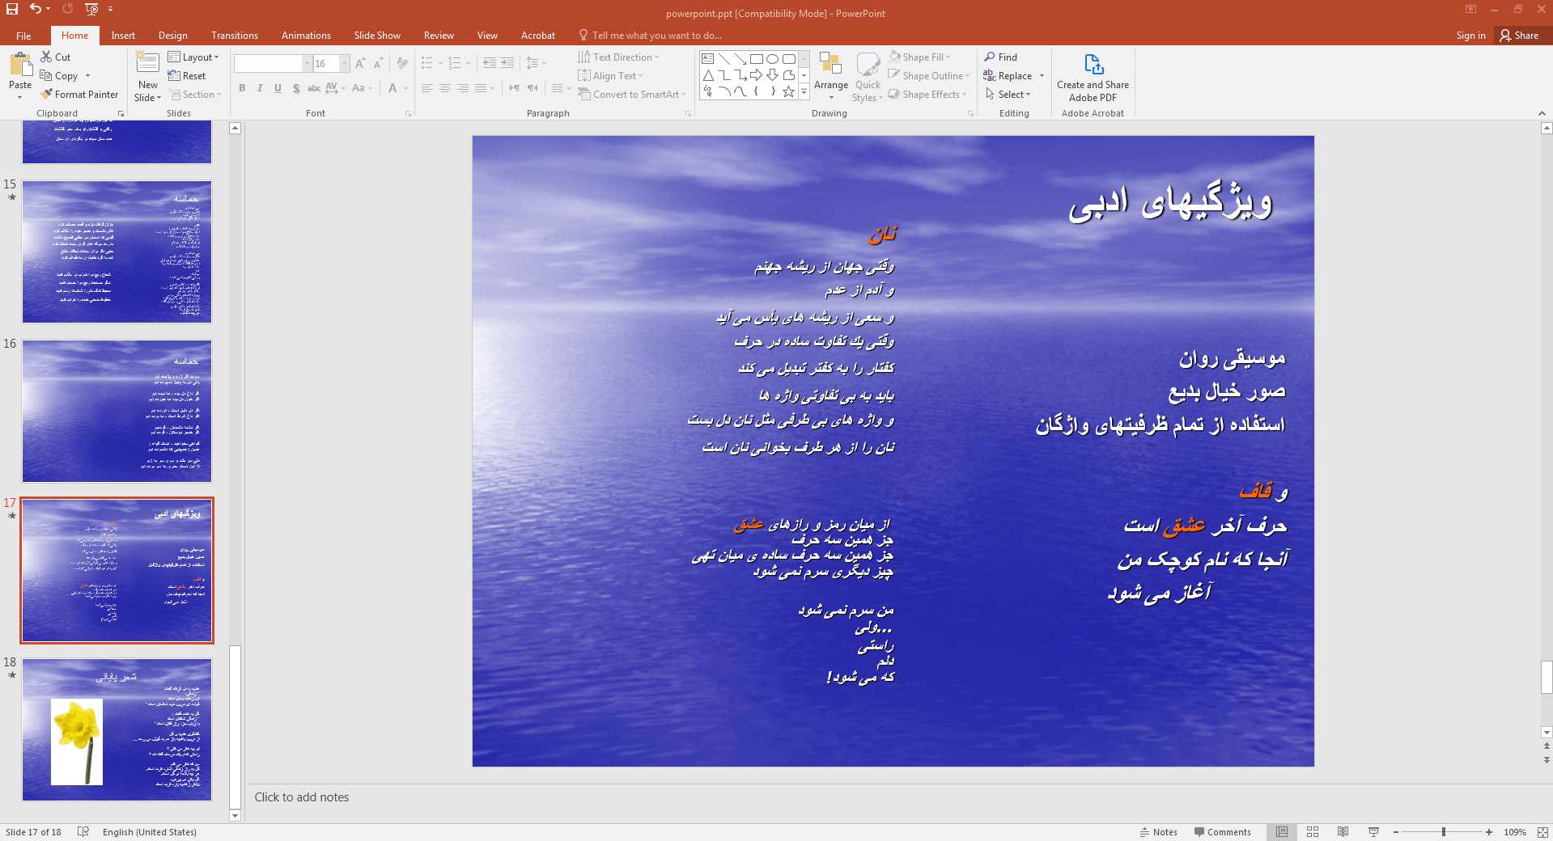Click Replace button
The height and width of the screenshot is (841, 1553).
[x=1008, y=75]
